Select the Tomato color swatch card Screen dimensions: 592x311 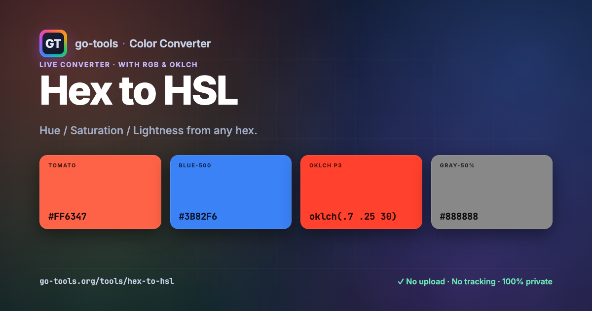(100, 192)
